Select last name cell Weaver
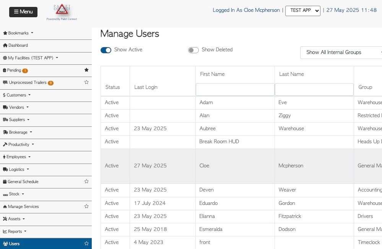The image size is (382, 249). 314,190
